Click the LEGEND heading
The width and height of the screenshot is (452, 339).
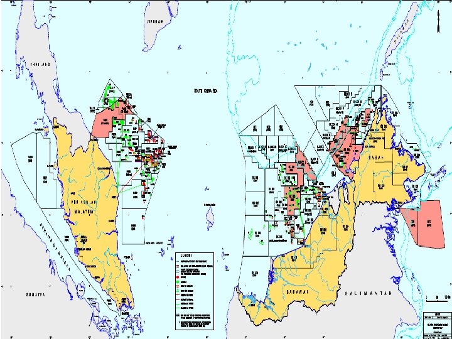pyautogui.click(x=186, y=256)
